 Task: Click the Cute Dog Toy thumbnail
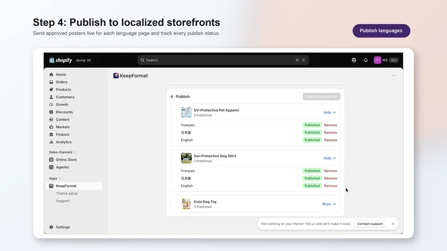pos(186,204)
